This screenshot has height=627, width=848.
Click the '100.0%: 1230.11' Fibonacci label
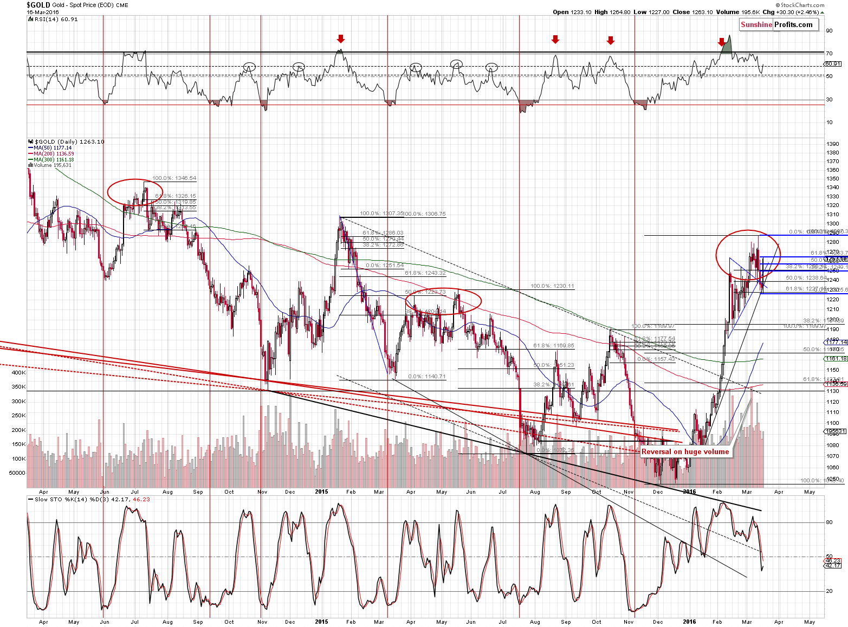coord(552,286)
